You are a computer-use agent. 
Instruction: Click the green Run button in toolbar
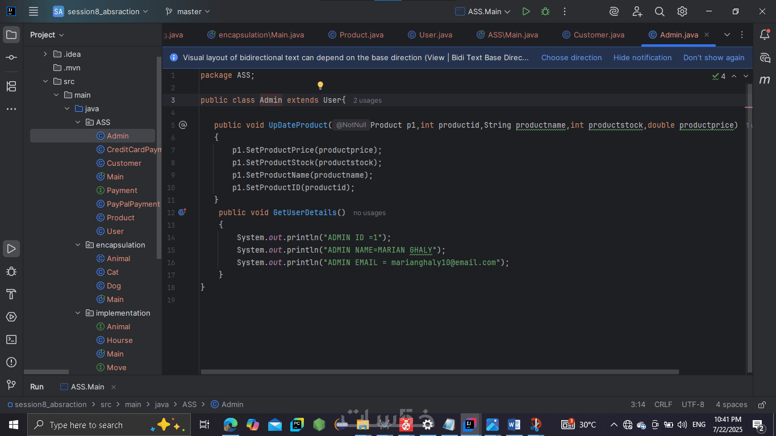[x=526, y=11]
